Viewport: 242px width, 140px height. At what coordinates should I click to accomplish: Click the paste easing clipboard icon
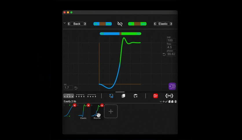tap(135, 96)
